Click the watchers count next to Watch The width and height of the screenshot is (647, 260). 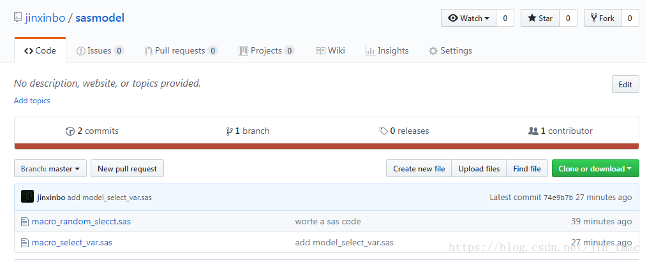point(505,18)
